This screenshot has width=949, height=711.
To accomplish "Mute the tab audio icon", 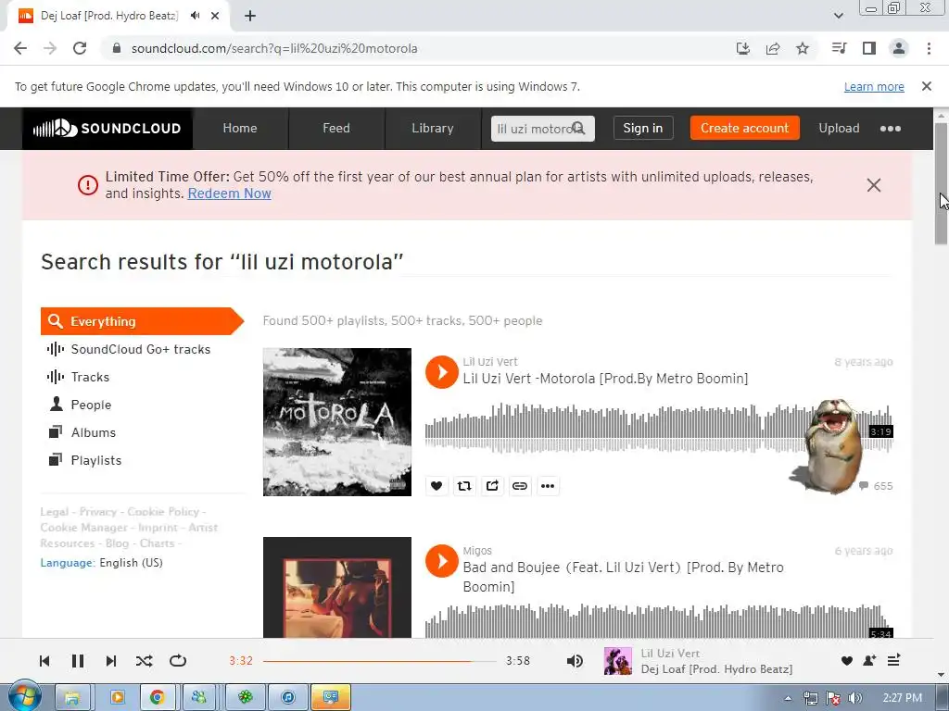I will (195, 16).
